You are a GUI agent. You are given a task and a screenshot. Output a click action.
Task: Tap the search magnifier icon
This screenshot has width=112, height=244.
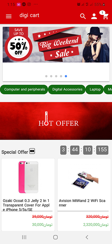tap(83, 16)
